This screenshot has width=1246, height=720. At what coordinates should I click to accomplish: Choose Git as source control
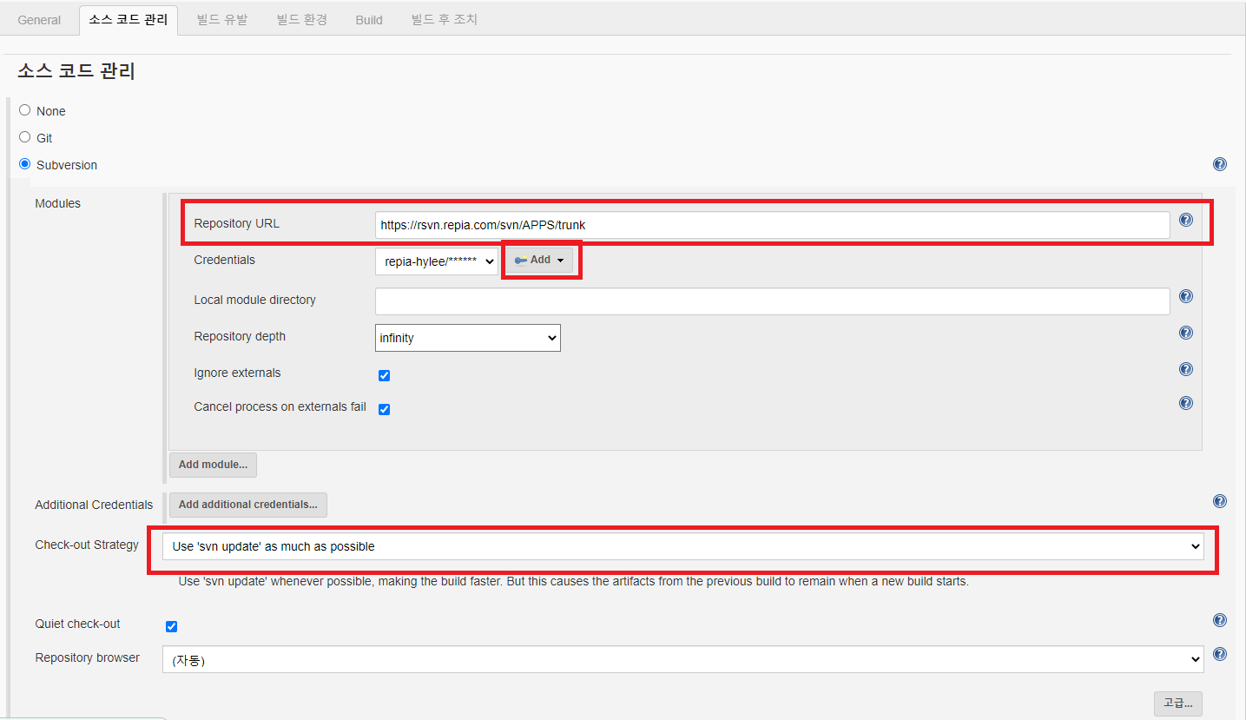coord(25,137)
